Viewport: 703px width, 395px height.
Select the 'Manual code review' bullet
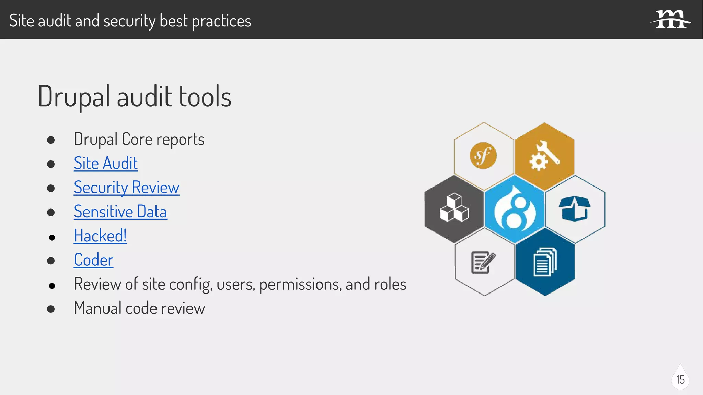(x=139, y=308)
